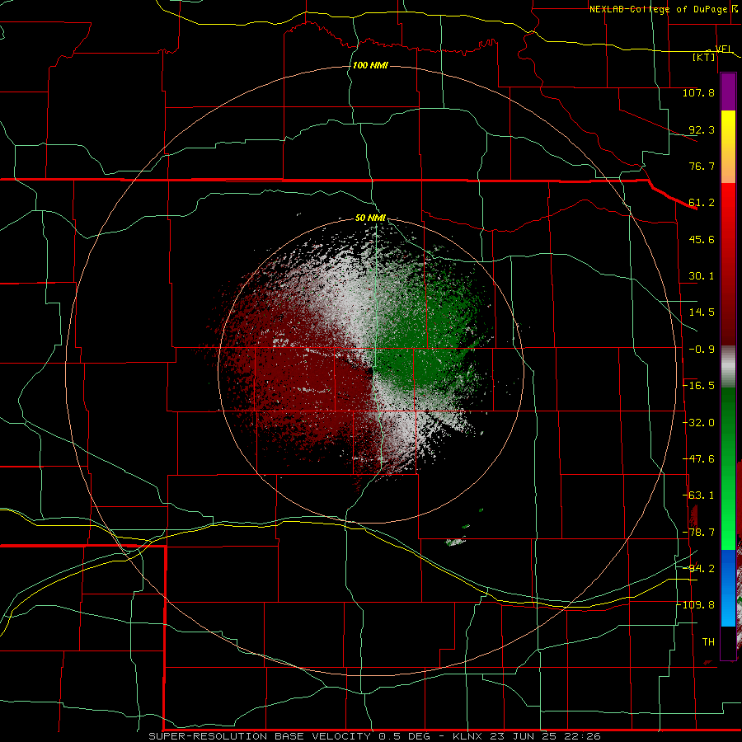Viewport: 742px width, 742px height.
Task: Click the -63.1 velocity scale value
Action: (698, 495)
